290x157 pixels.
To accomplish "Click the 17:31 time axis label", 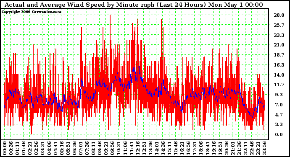I will click(195, 148).
